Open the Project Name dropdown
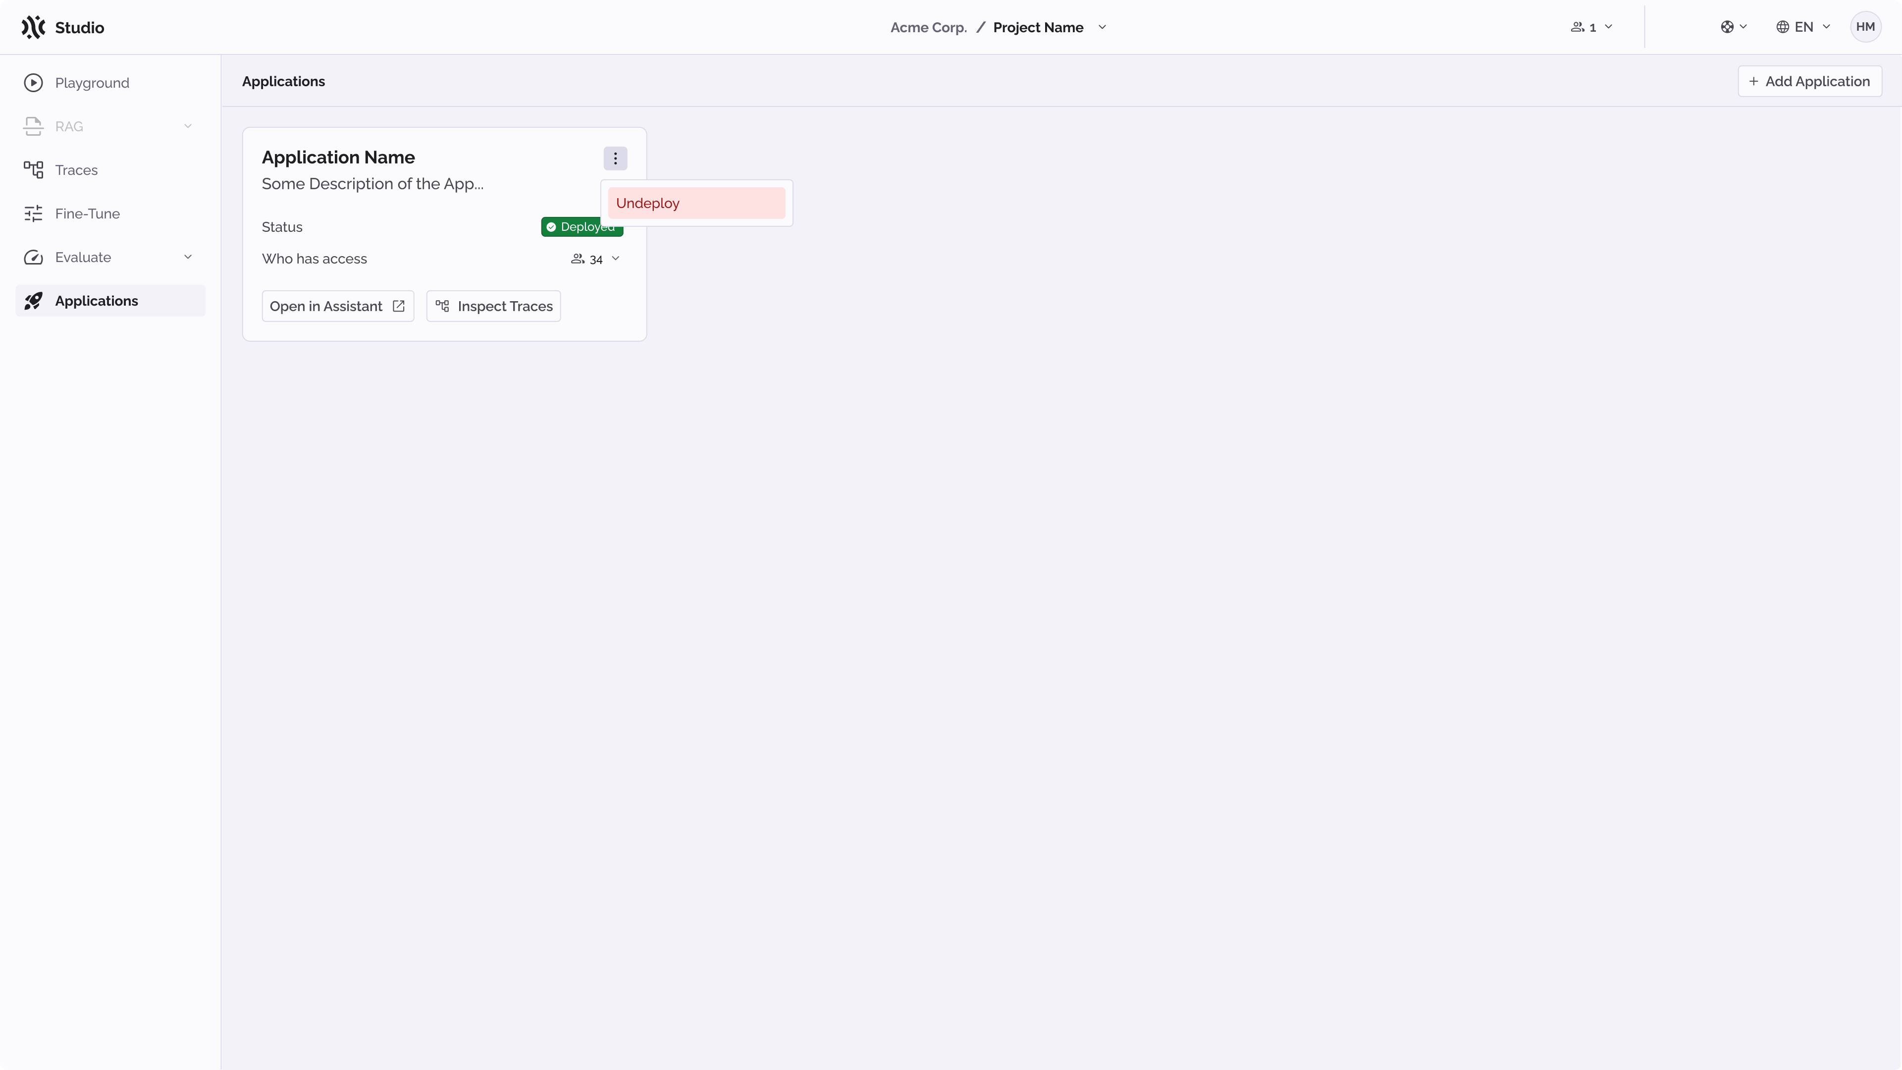 1103,27
